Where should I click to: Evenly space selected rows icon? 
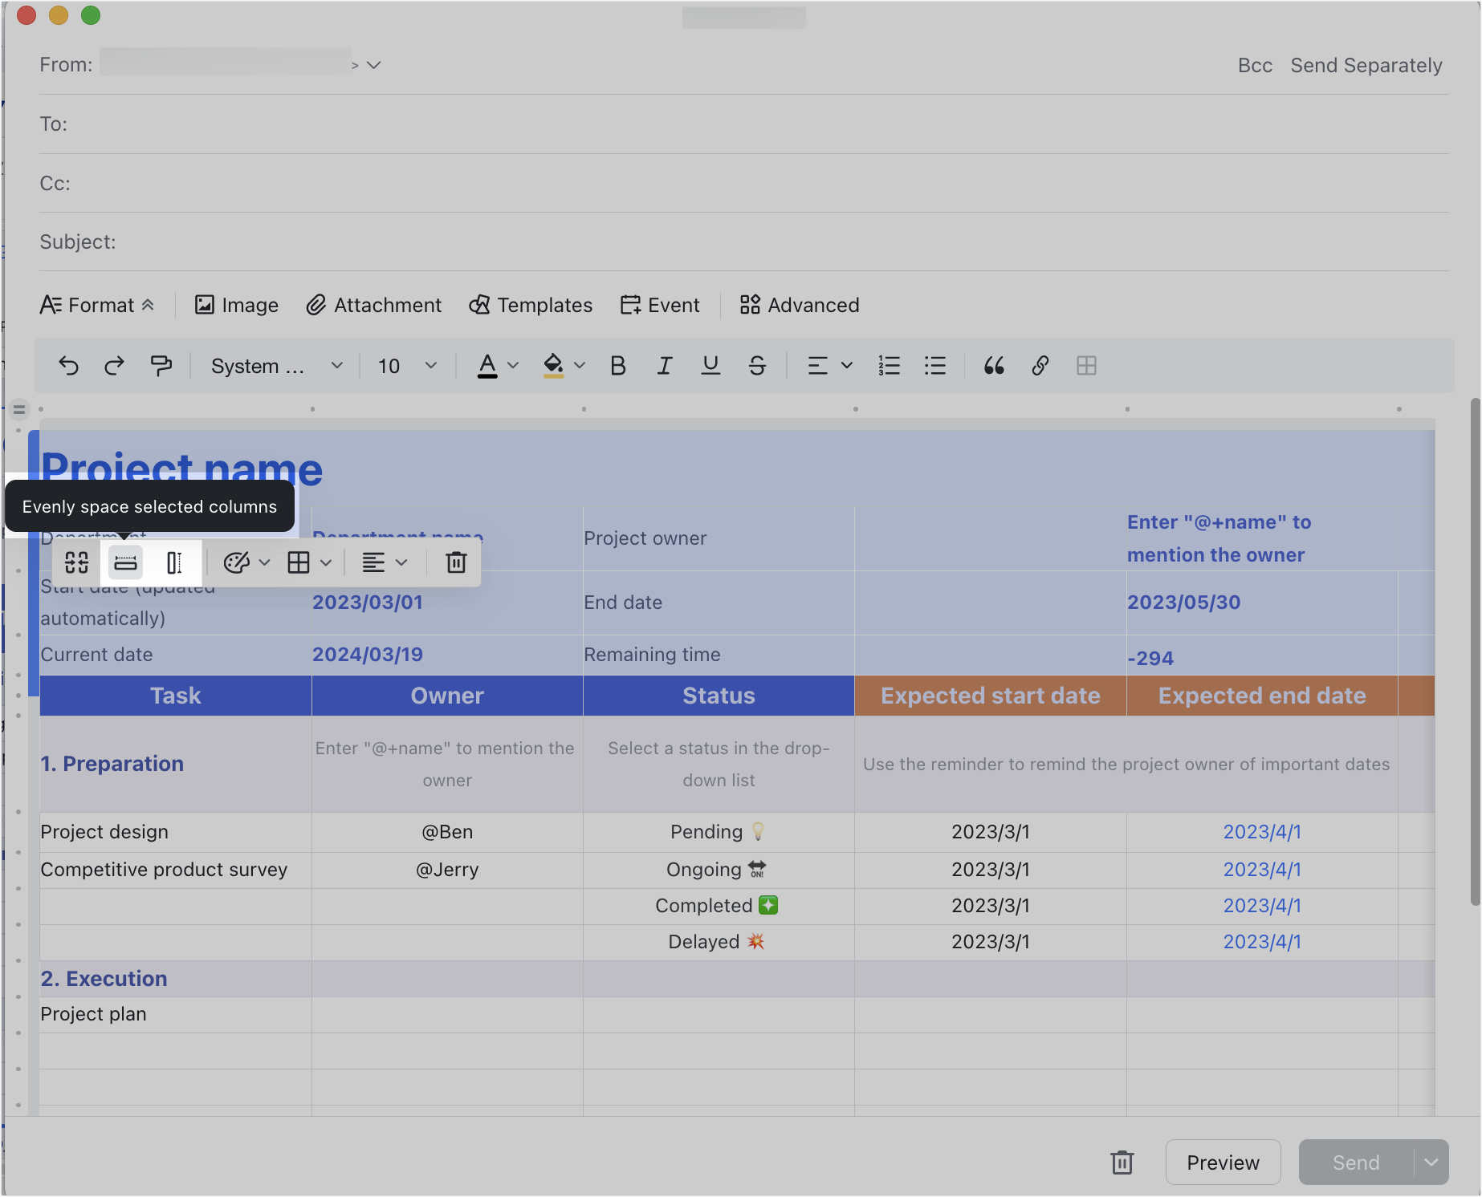click(174, 562)
